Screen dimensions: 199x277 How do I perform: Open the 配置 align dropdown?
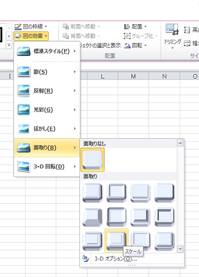tap(136, 27)
